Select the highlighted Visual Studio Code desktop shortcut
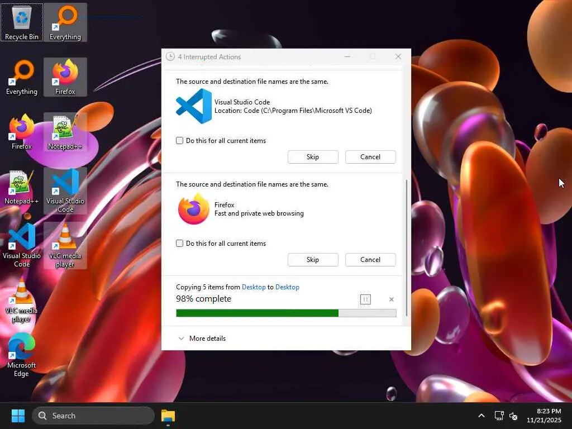Image resolution: width=572 pixels, height=429 pixels. click(x=65, y=191)
